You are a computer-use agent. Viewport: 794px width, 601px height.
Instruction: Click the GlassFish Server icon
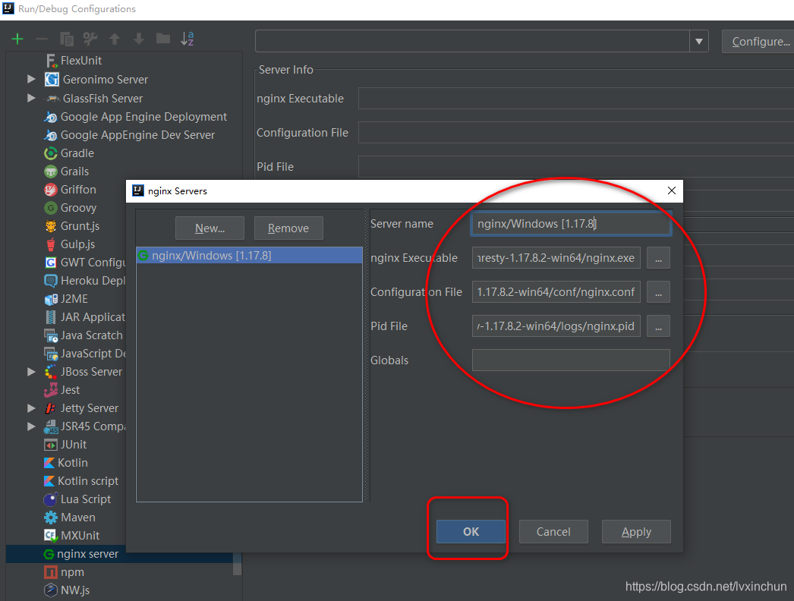point(52,99)
